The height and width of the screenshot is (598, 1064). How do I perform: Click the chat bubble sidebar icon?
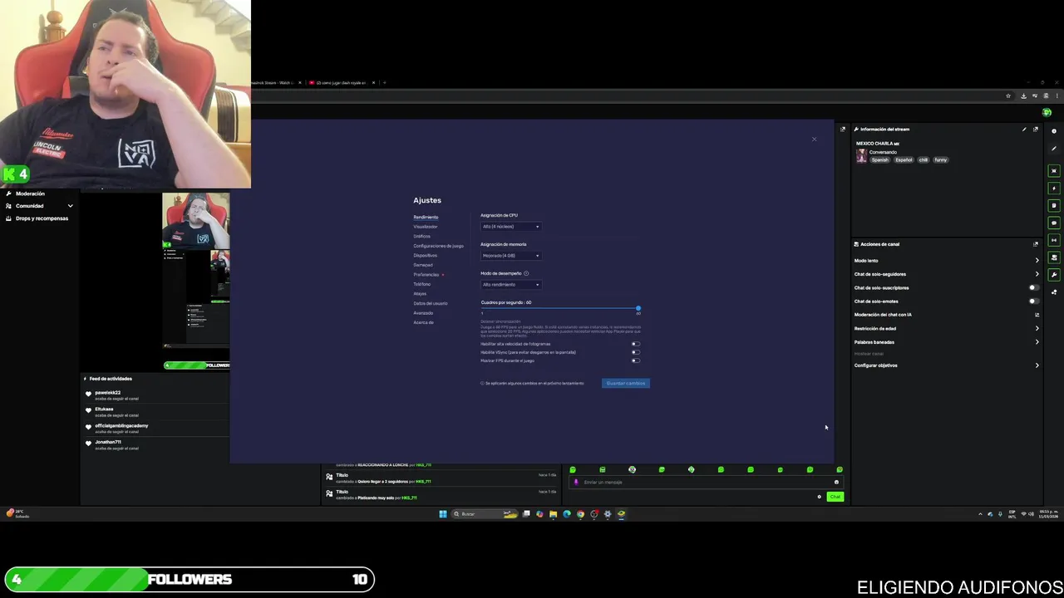pyautogui.click(x=1054, y=223)
